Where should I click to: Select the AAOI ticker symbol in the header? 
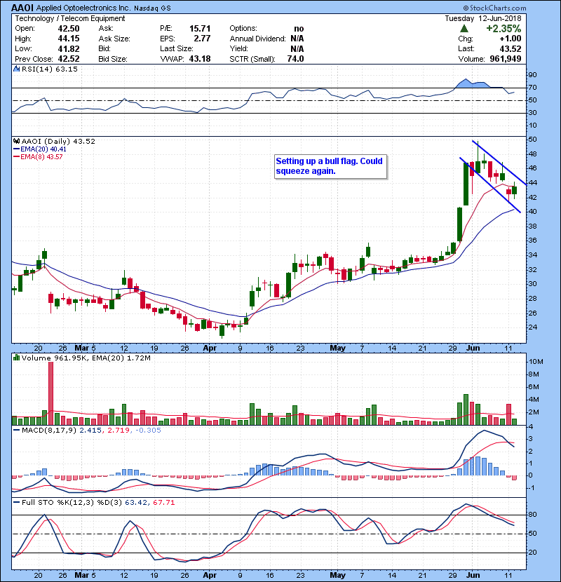(x=22, y=8)
